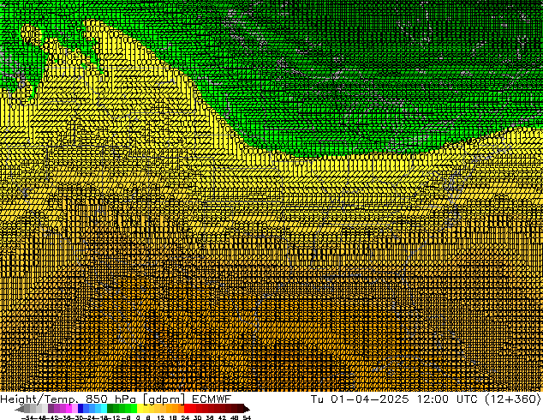
Task: Click the "54" label on the color scale
Action: pos(247,417)
